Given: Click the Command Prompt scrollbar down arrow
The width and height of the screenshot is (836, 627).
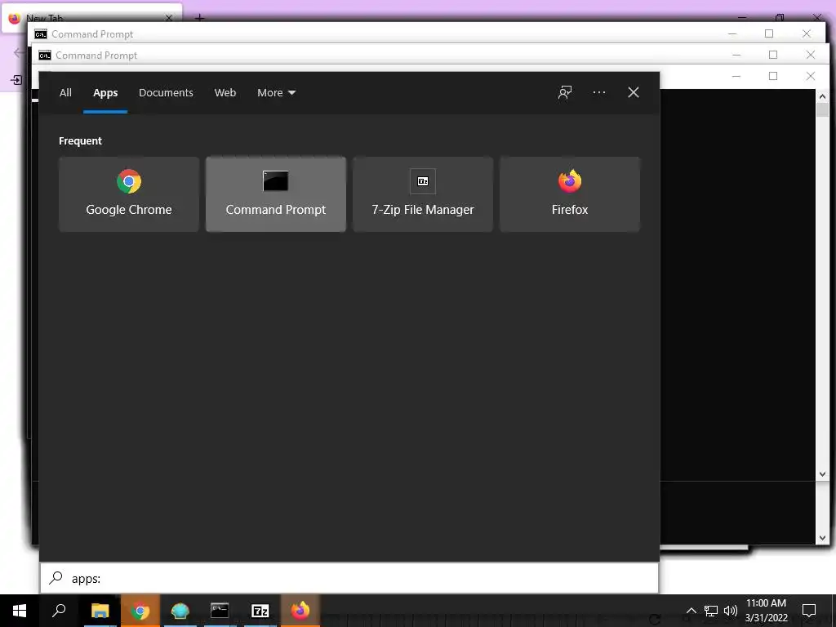Looking at the screenshot, I should pyautogui.click(x=822, y=474).
